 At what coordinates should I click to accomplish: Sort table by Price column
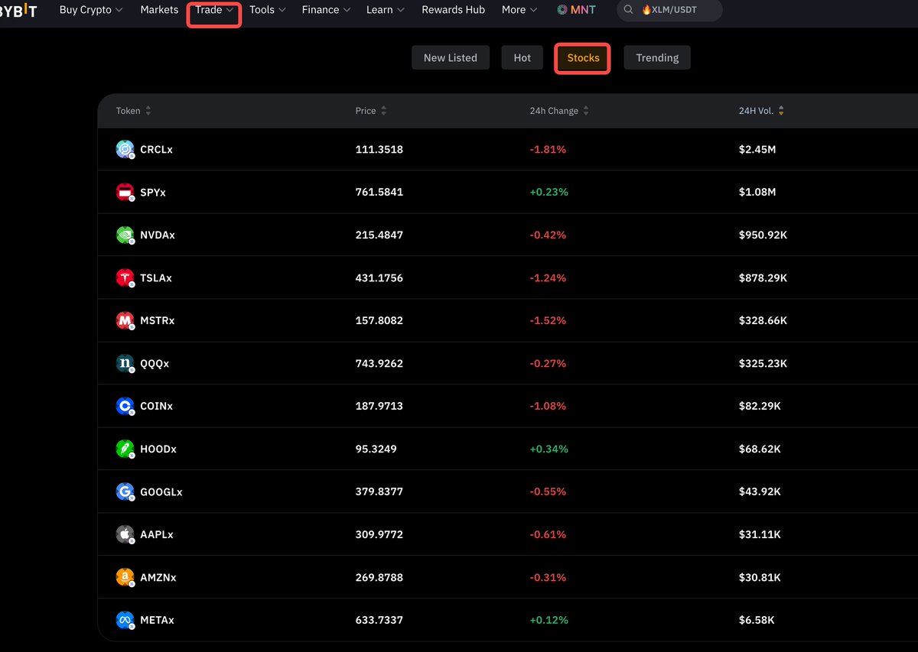(x=371, y=111)
